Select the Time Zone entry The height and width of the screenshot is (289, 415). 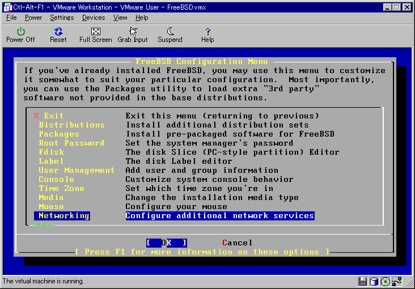point(61,189)
